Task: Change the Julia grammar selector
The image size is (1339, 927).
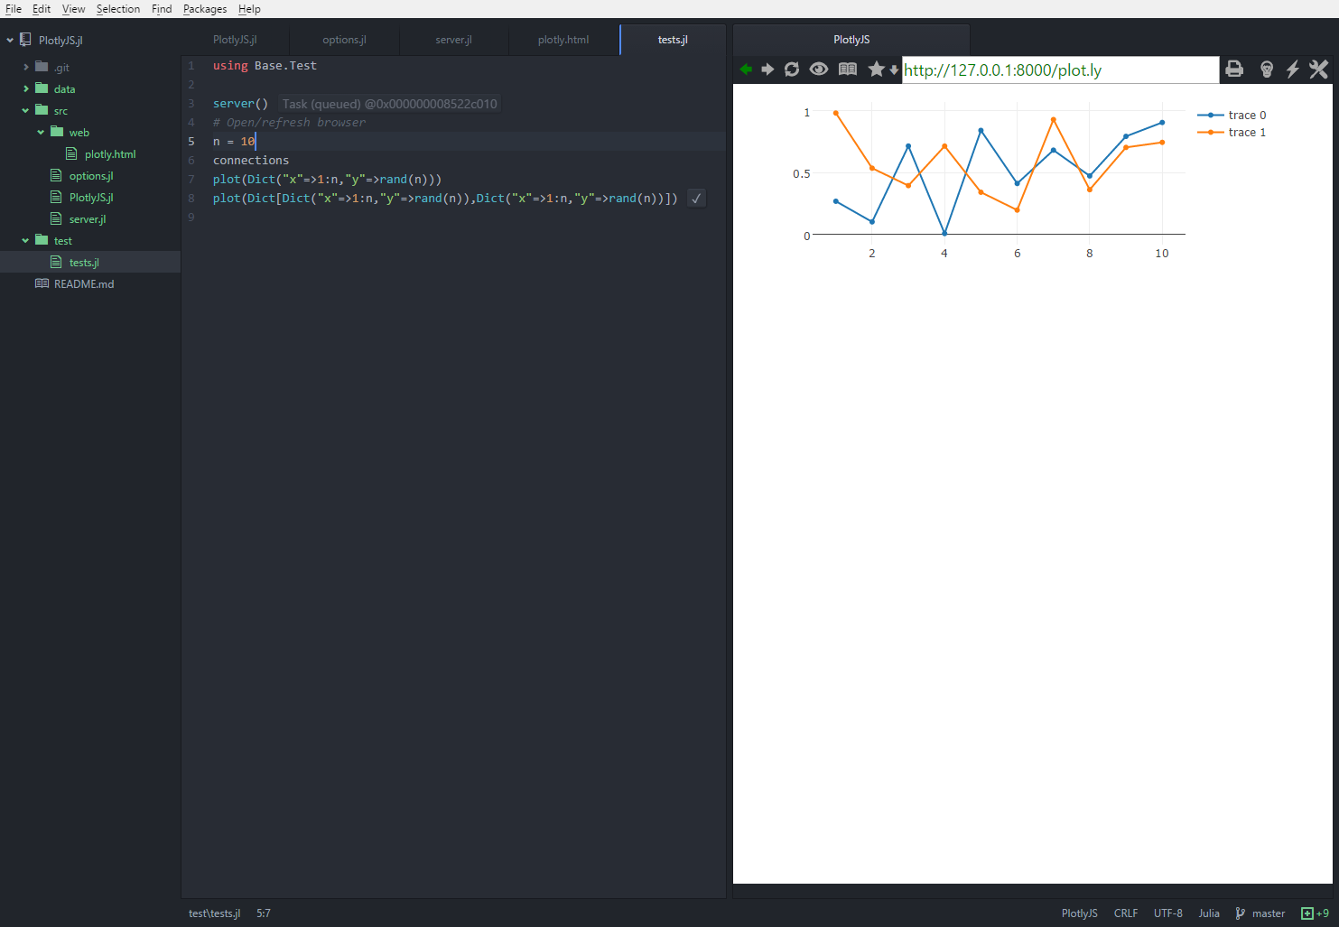Action: tap(1209, 913)
